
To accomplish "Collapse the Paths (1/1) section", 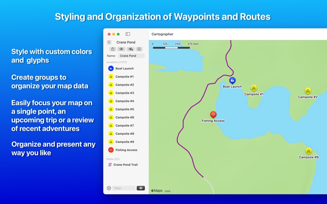I will point(113,158).
